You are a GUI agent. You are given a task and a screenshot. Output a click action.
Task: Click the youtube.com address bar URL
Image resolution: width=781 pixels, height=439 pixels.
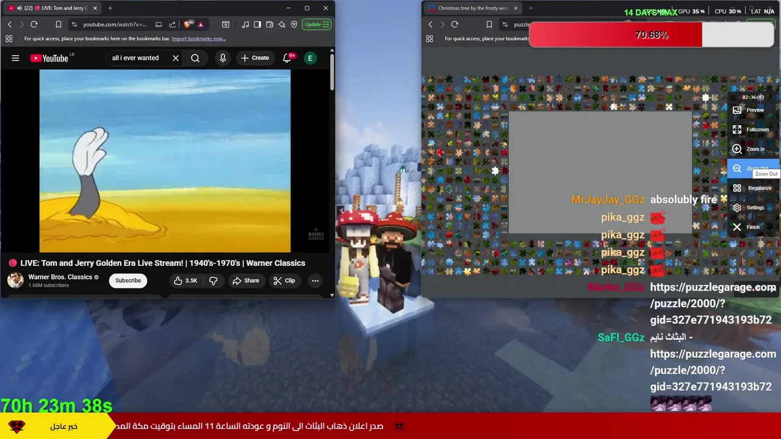click(115, 24)
